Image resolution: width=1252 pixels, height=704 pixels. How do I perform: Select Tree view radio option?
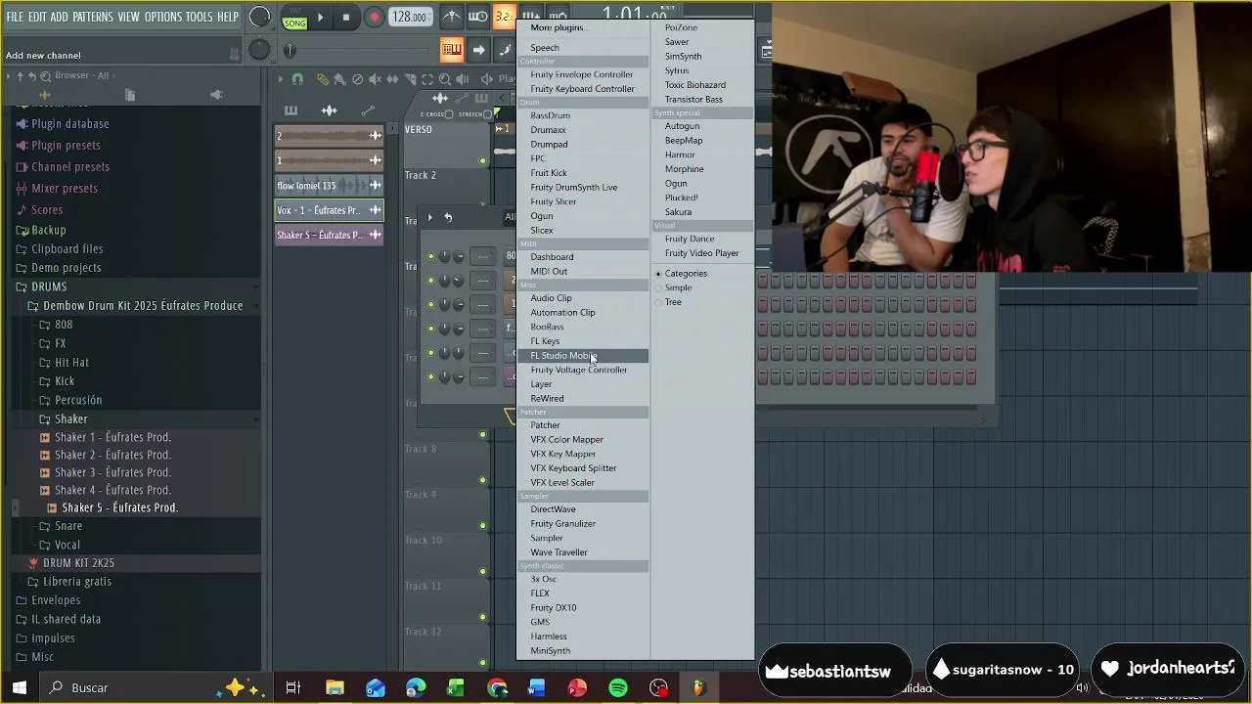[669, 302]
